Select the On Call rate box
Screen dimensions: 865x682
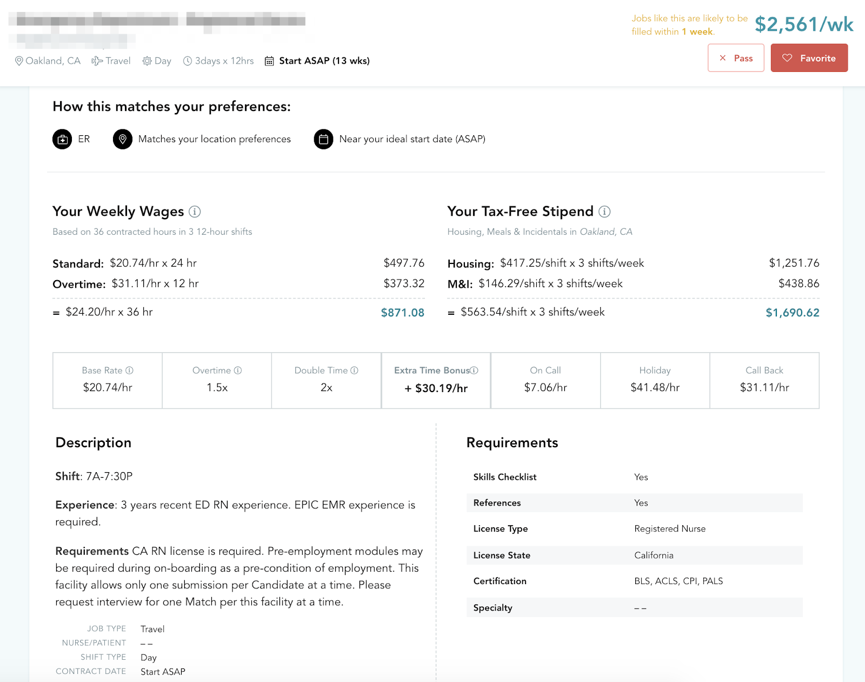[x=545, y=380]
